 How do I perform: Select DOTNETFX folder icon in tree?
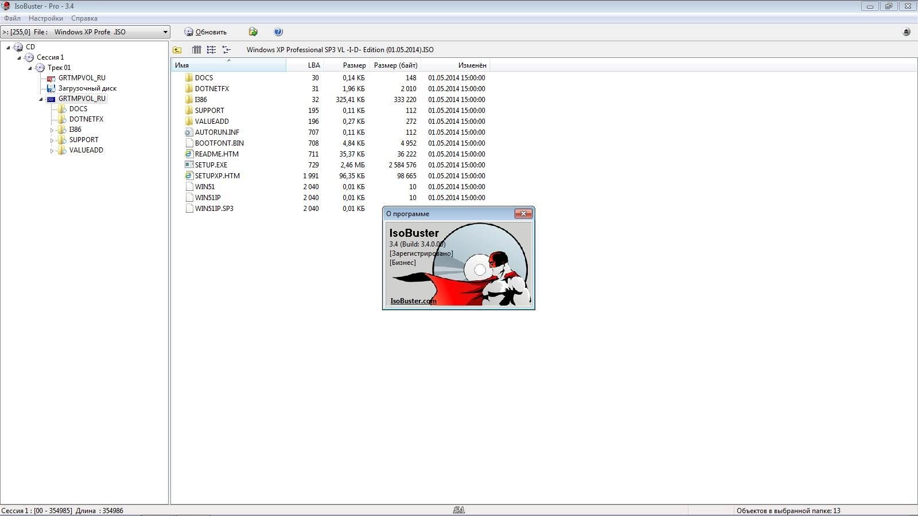(x=62, y=119)
